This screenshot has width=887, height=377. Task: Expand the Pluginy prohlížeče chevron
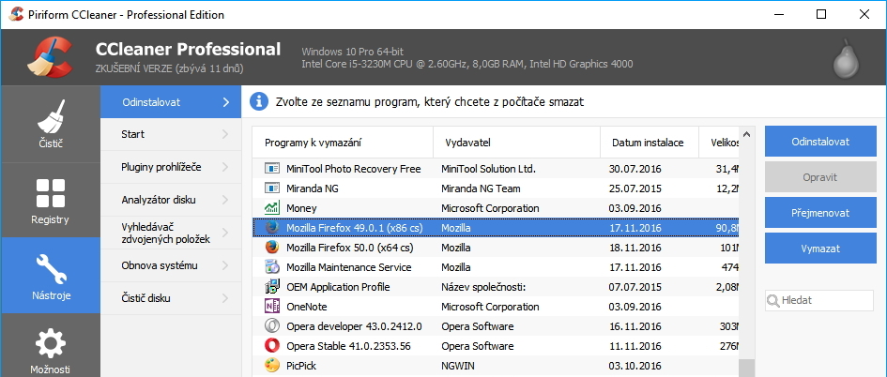pos(225,167)
